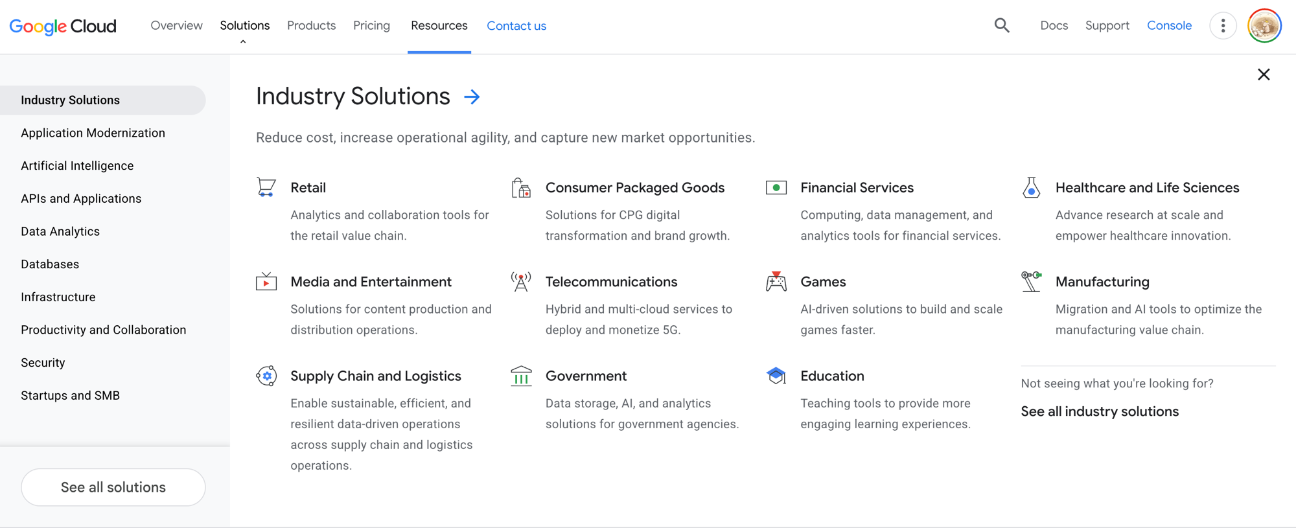
Task: Open the Telecommunications link
Action: 611,281
